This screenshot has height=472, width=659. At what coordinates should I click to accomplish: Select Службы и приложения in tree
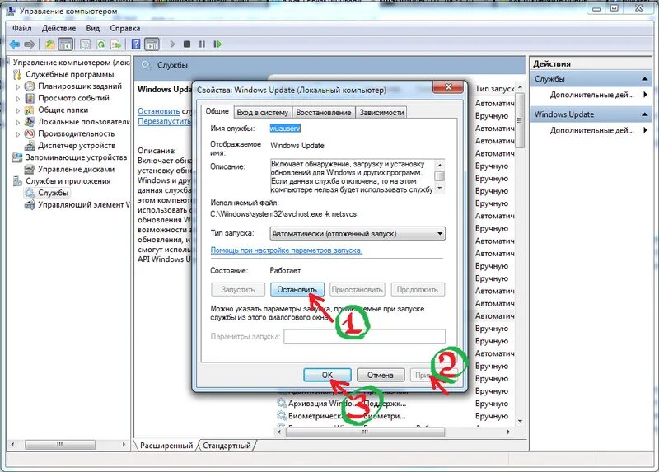(68, 181)
